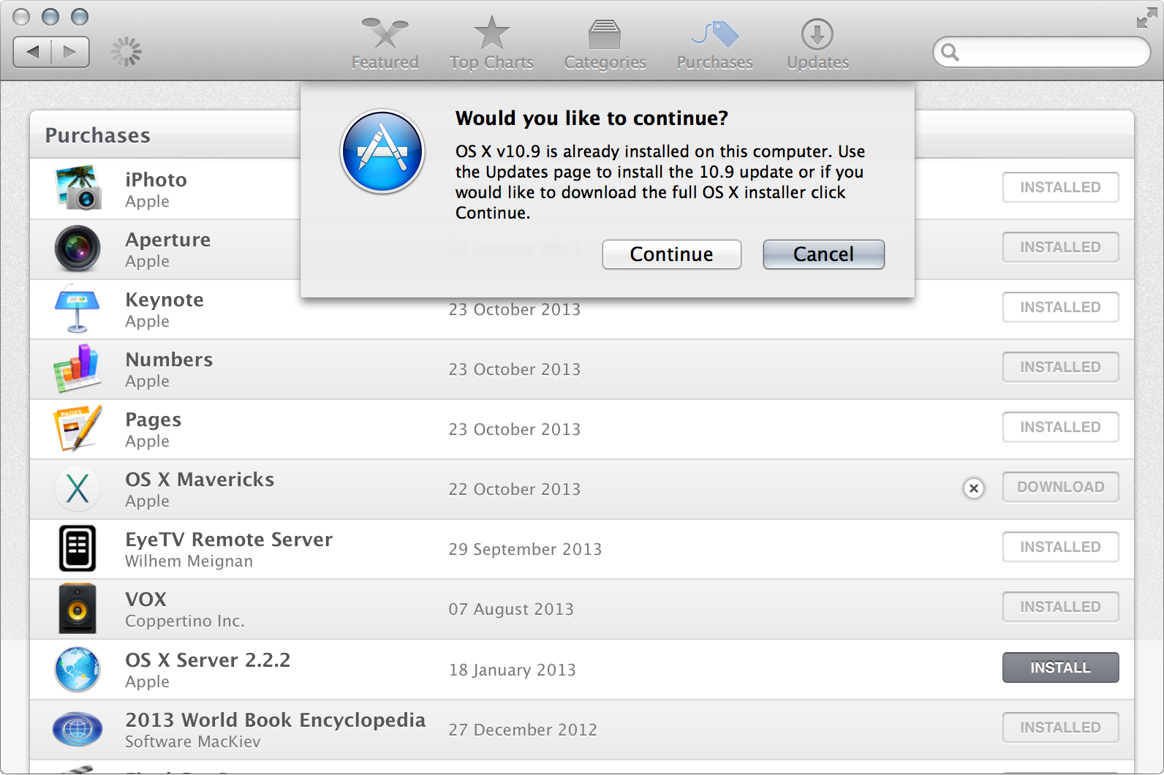This screenshot has height=775, width=1164.
Task: Go to the Purchases tab
Action: (x=715, y=44)
